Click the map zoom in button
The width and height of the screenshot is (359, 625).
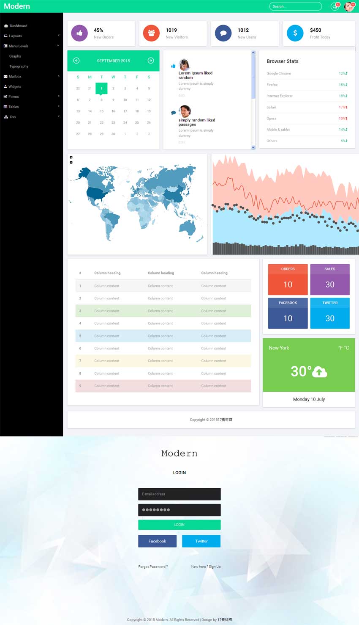click(x=71, y=157)
